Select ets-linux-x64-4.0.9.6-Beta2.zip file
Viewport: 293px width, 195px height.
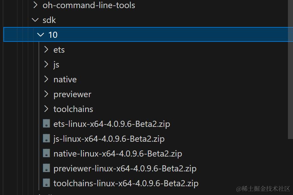tap(112, 124)
